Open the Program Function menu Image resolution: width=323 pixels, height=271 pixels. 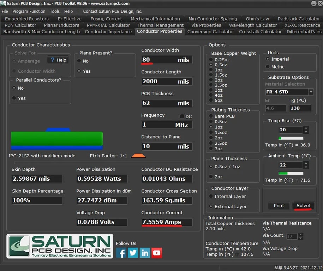coord(30,11)
